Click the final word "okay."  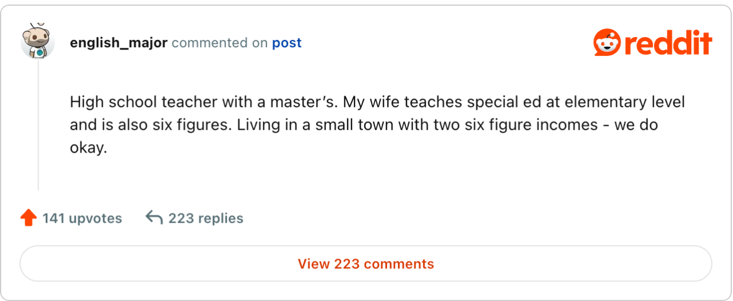tap(89, 148)
